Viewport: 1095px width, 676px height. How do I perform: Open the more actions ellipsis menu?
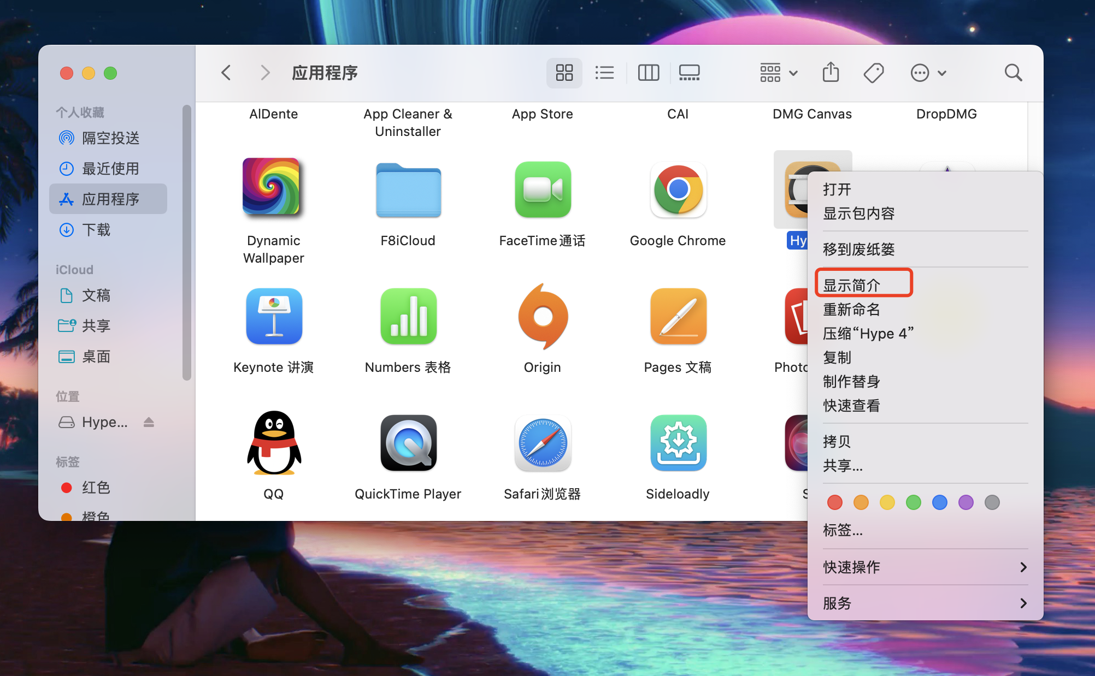pyautogui.click(x=928, y=73)
